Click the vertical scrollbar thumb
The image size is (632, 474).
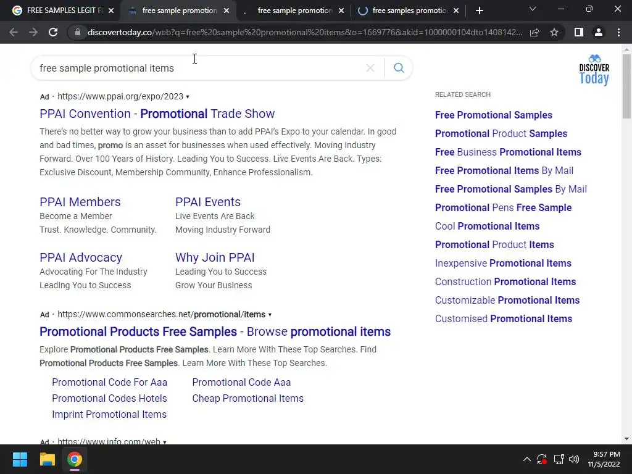click(x=626, y=86)
